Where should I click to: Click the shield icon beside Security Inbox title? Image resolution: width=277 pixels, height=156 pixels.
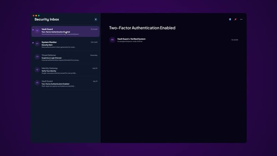point(96,19)
